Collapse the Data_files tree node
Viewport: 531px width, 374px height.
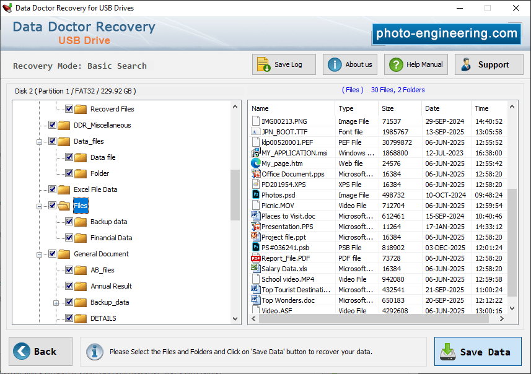[39, 142]
